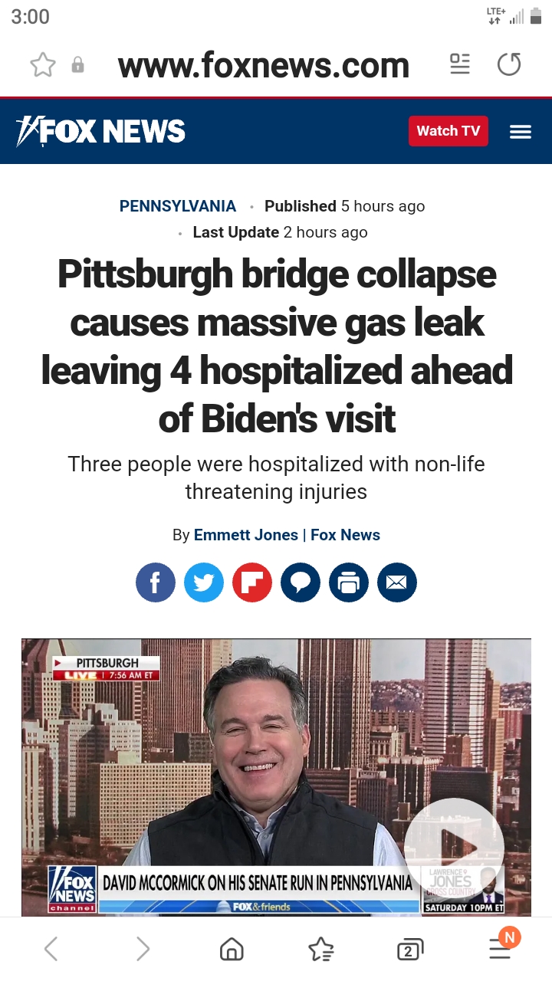
Task: Open the PENNSYLVANIA category link
Action: 178,206
